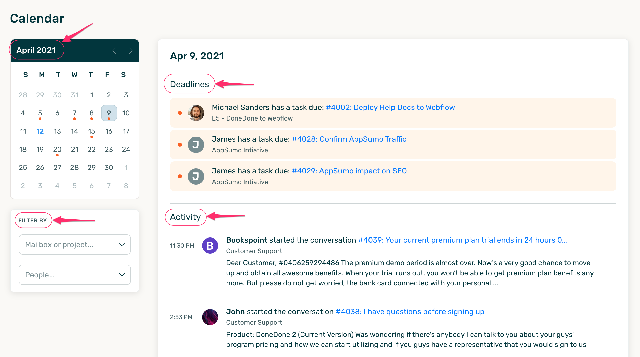Open task #4028: Confirm AppSumo Traffic
640x357 pixels.
coord(349,139)
